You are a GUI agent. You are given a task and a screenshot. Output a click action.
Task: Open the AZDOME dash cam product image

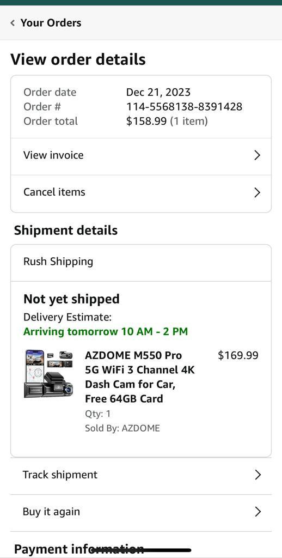[48, 374]
